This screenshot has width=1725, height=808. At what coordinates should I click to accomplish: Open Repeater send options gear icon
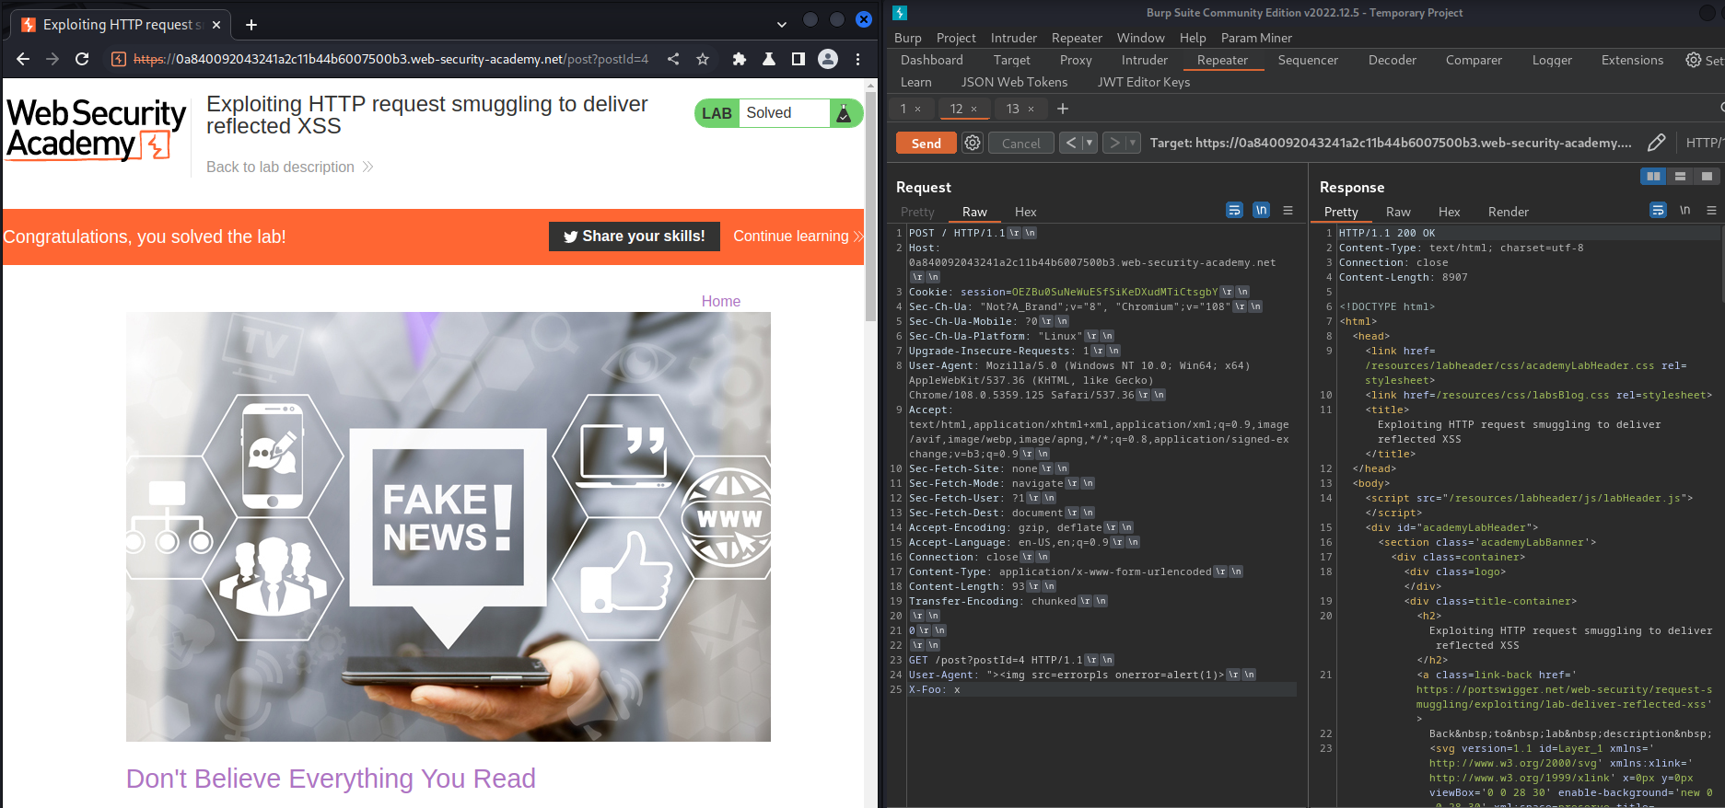(972, 143)
